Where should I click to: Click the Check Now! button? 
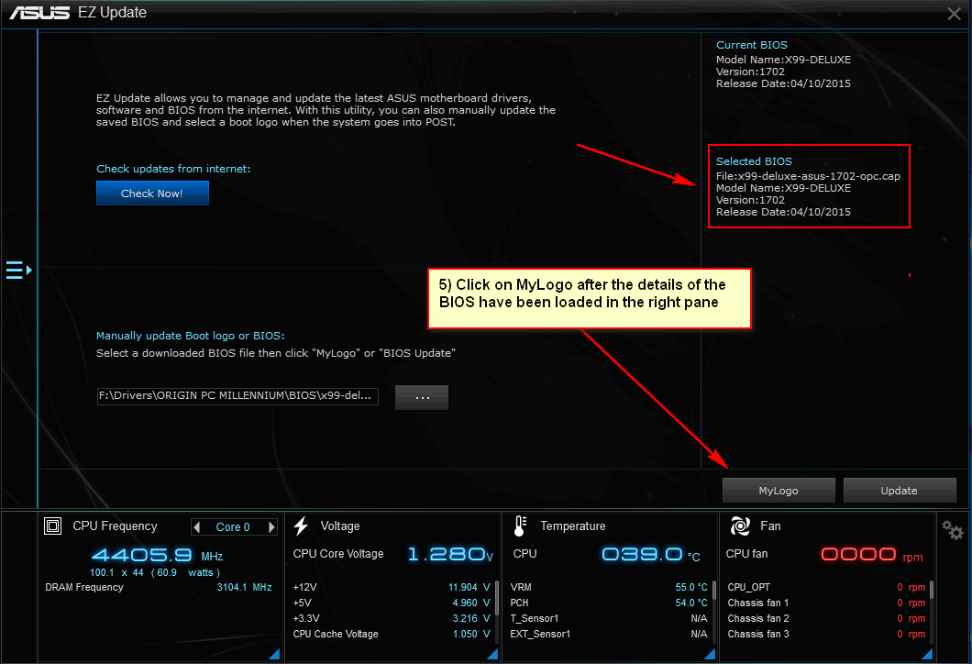click(152, 193)
